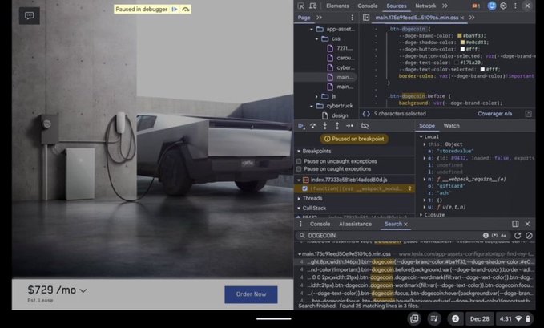Screen dimensions: 544x328
Task: Step out of current function
Action: pyautogui.click(x=336, y=126)
